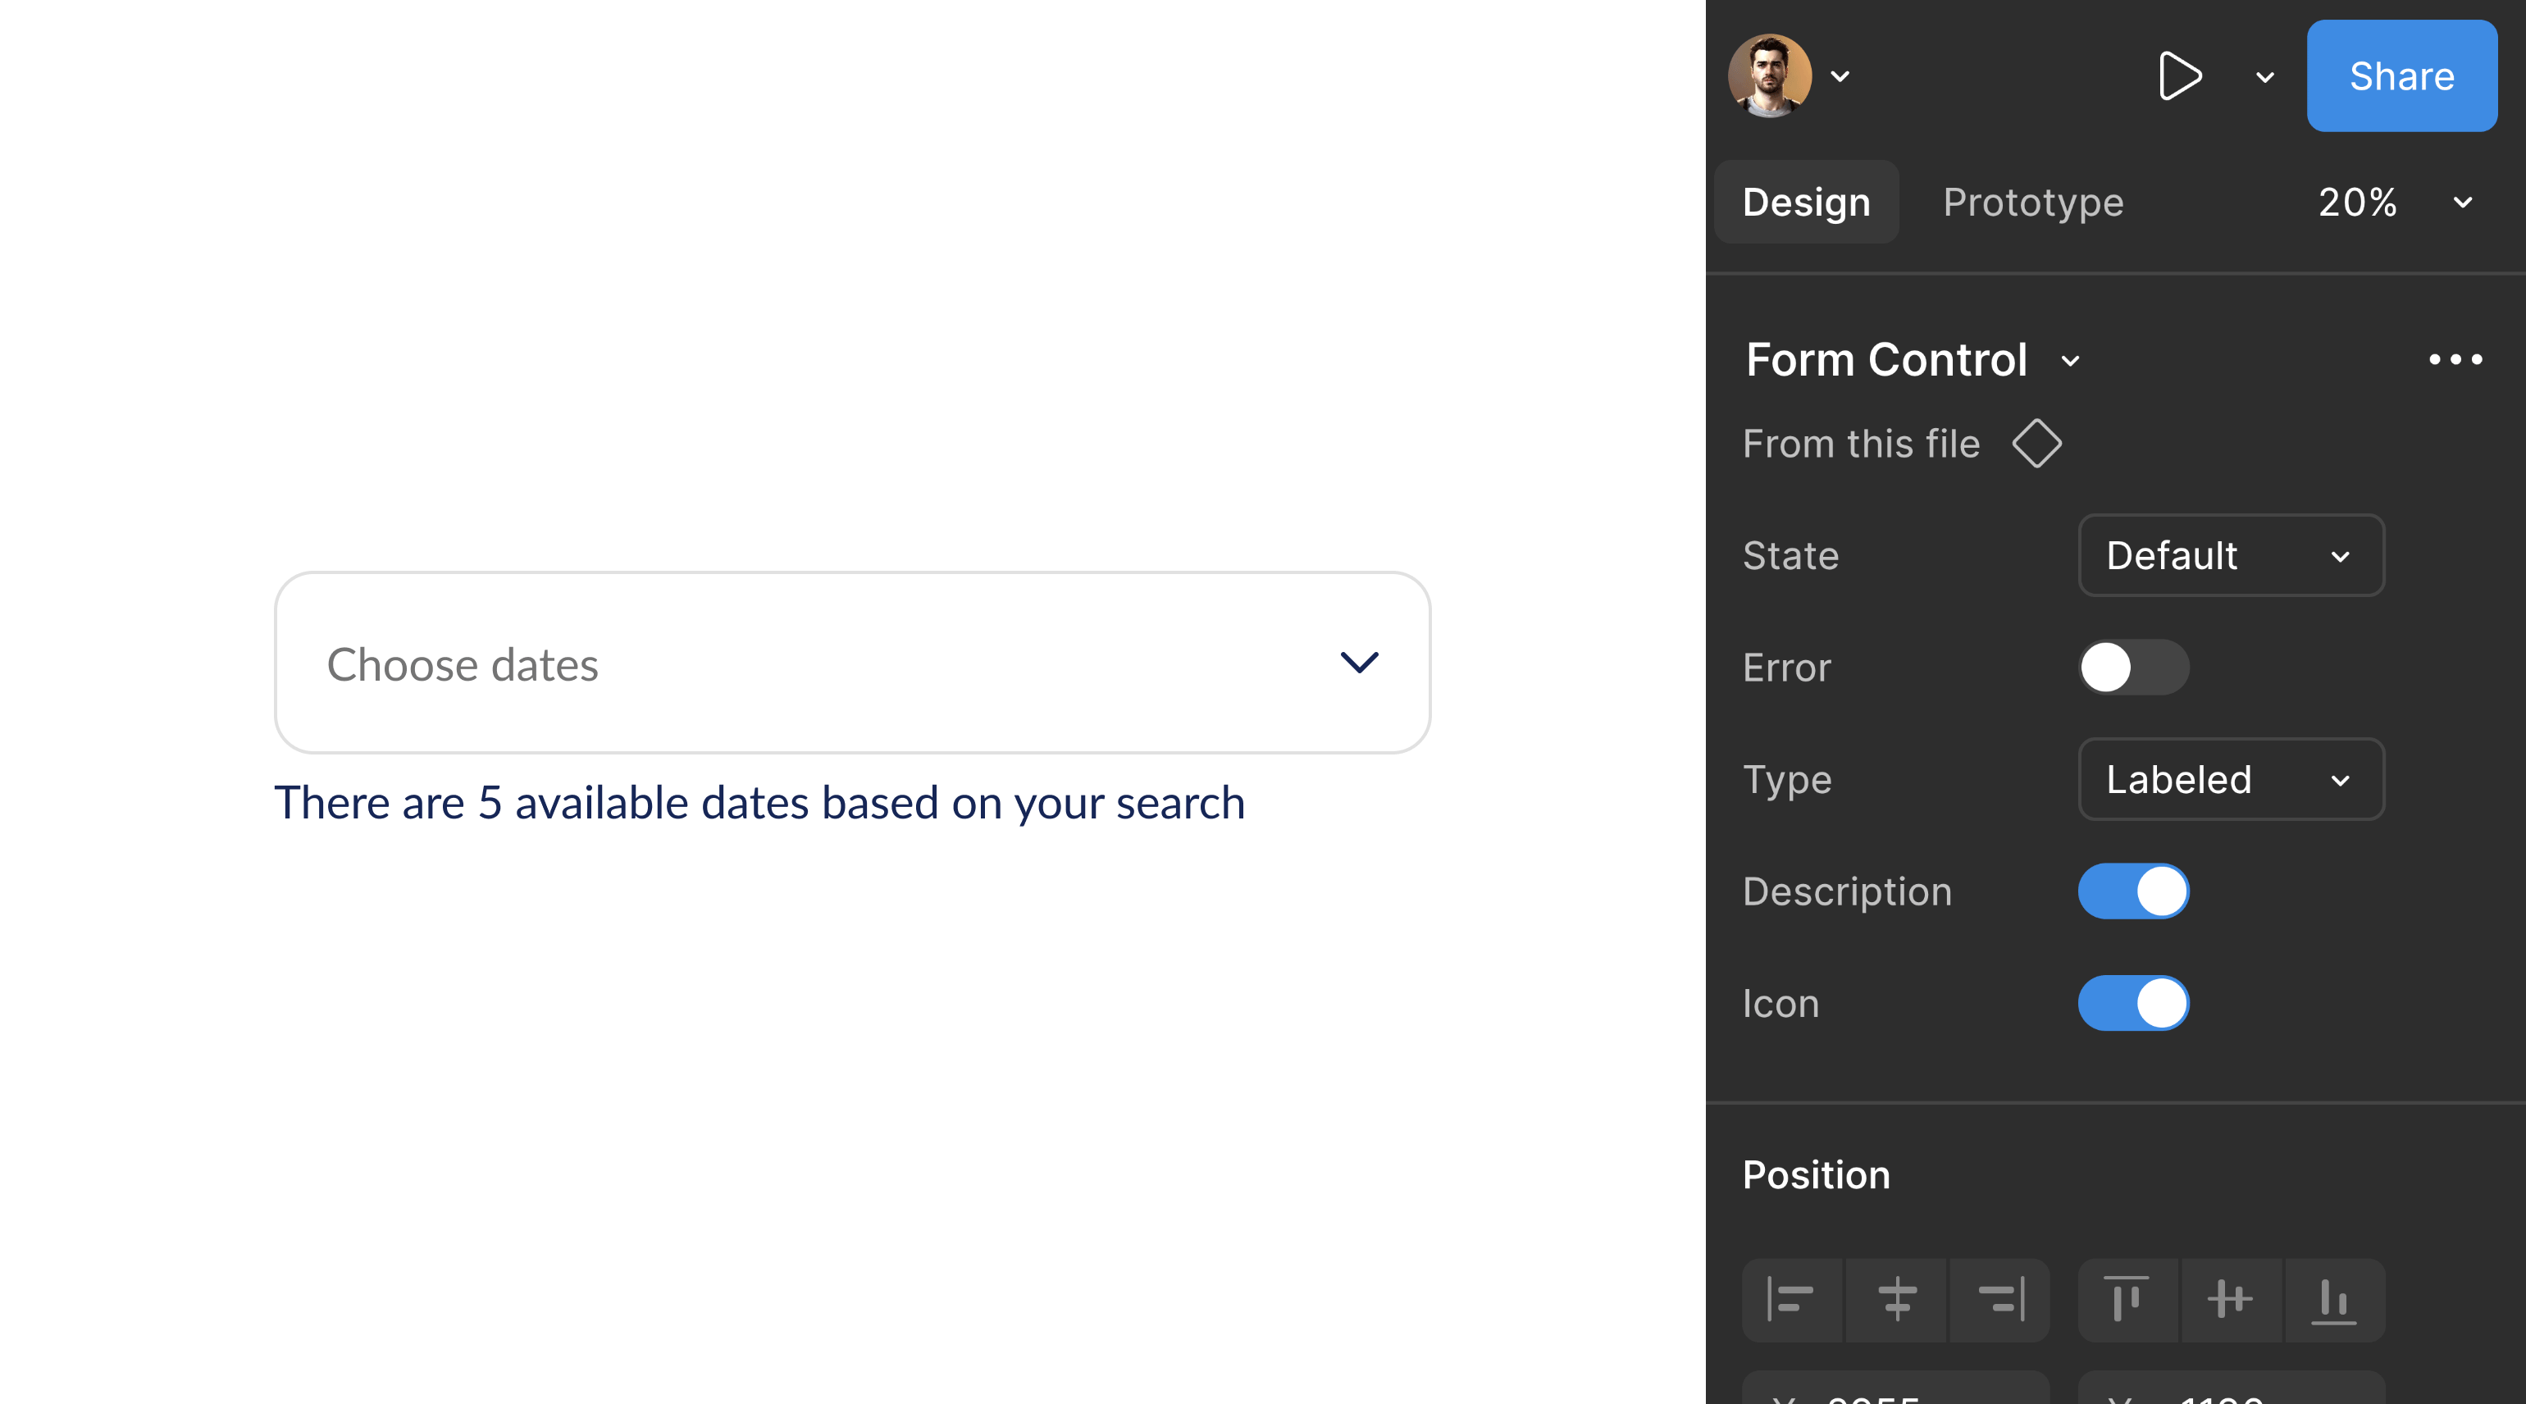Click the Choose dates field on canvas
2526x1404 pixels.
click(851, 663)
